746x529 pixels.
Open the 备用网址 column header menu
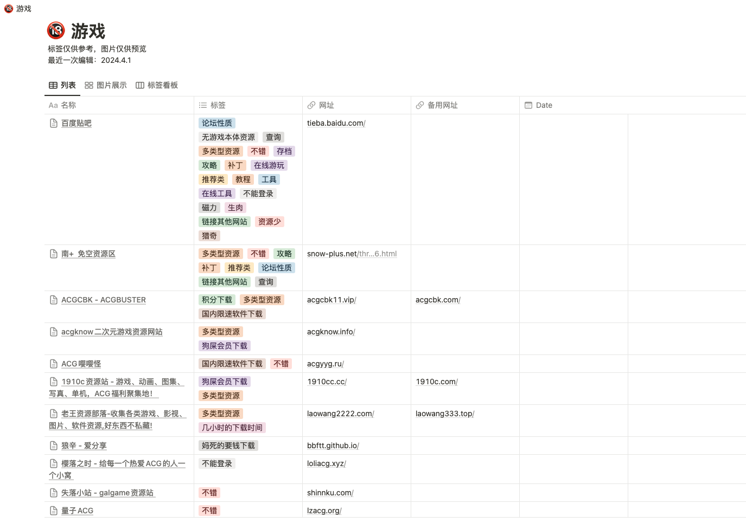442,106
